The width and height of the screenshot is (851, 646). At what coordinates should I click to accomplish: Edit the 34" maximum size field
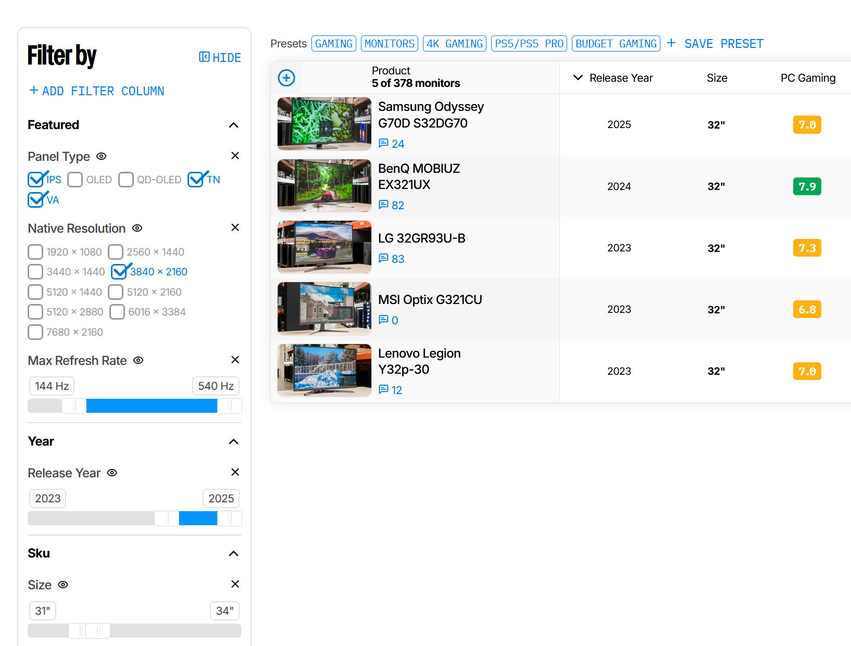tap(224, 611)
